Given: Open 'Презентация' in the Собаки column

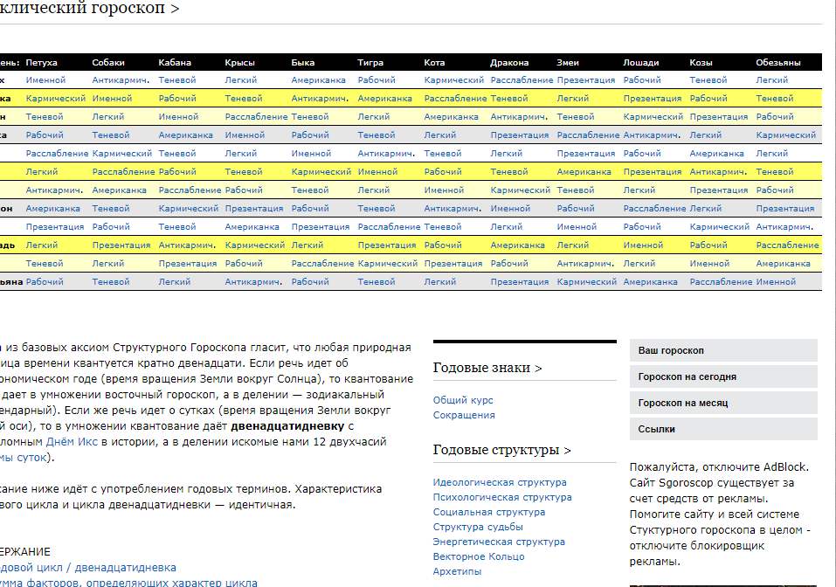Looking at the screenshot, I should [x=121, y=245].
